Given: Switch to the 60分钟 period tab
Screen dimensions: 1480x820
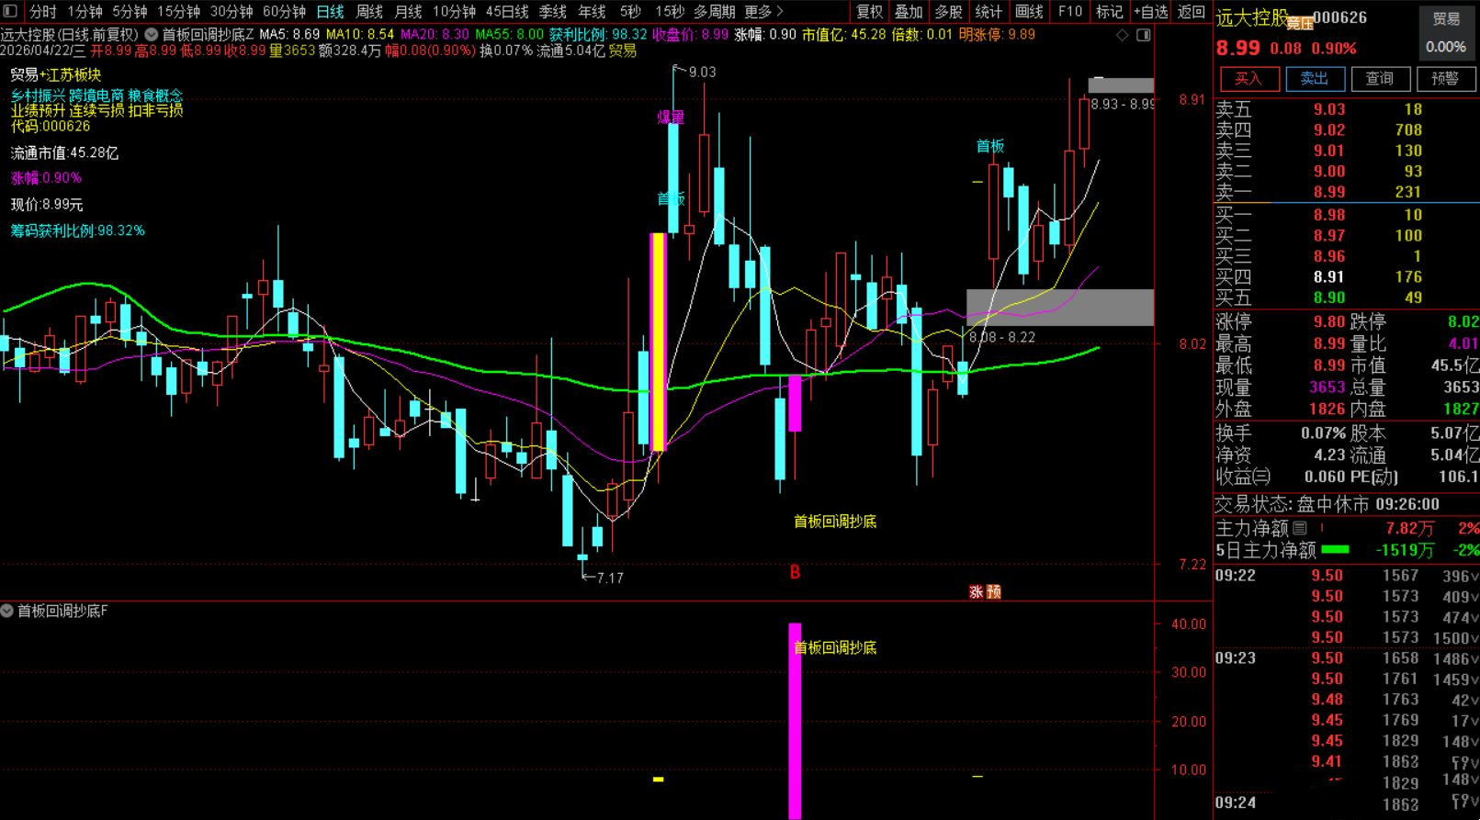Looking at the screenshot, I should pyautogui.click(x=284, y=11).
